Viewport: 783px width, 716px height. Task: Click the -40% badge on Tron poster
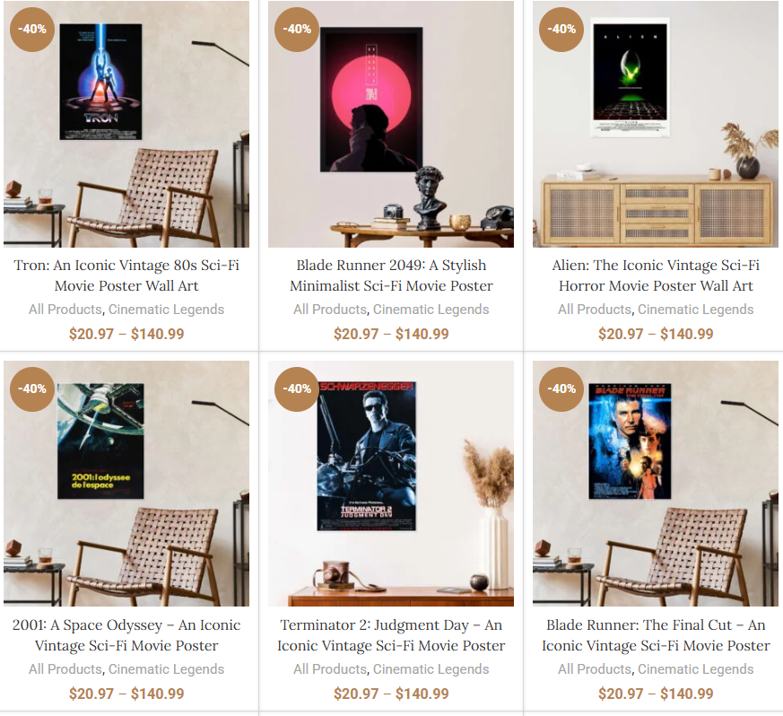tap(32, 30)
